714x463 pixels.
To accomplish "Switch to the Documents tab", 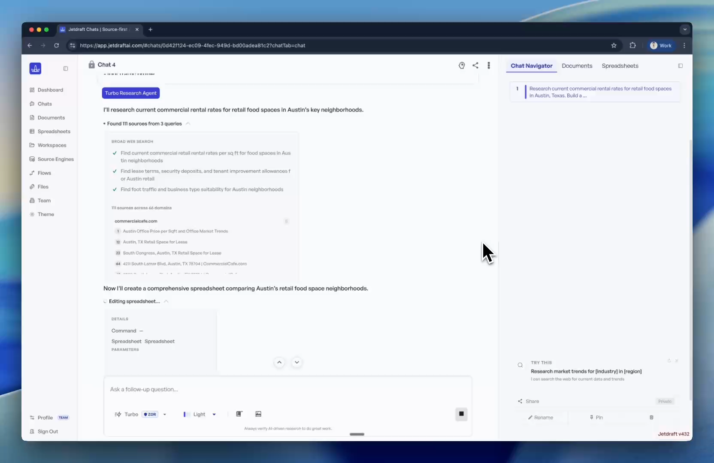I will 577,66.
